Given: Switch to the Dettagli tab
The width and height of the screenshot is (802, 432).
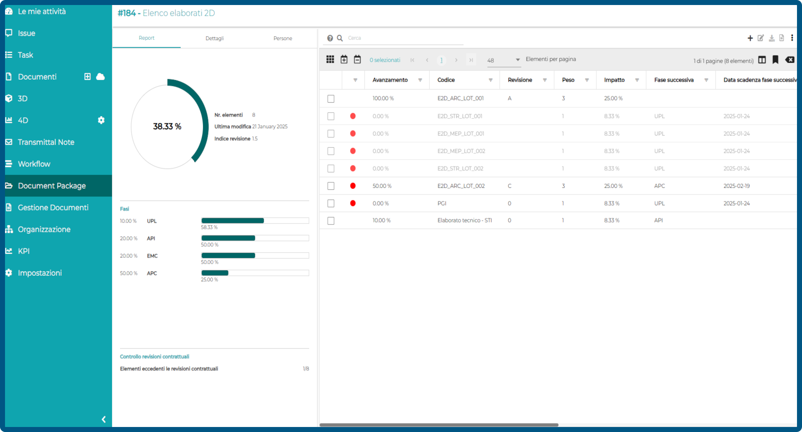Looking at the screenshot, I should (x=214, y=38).
